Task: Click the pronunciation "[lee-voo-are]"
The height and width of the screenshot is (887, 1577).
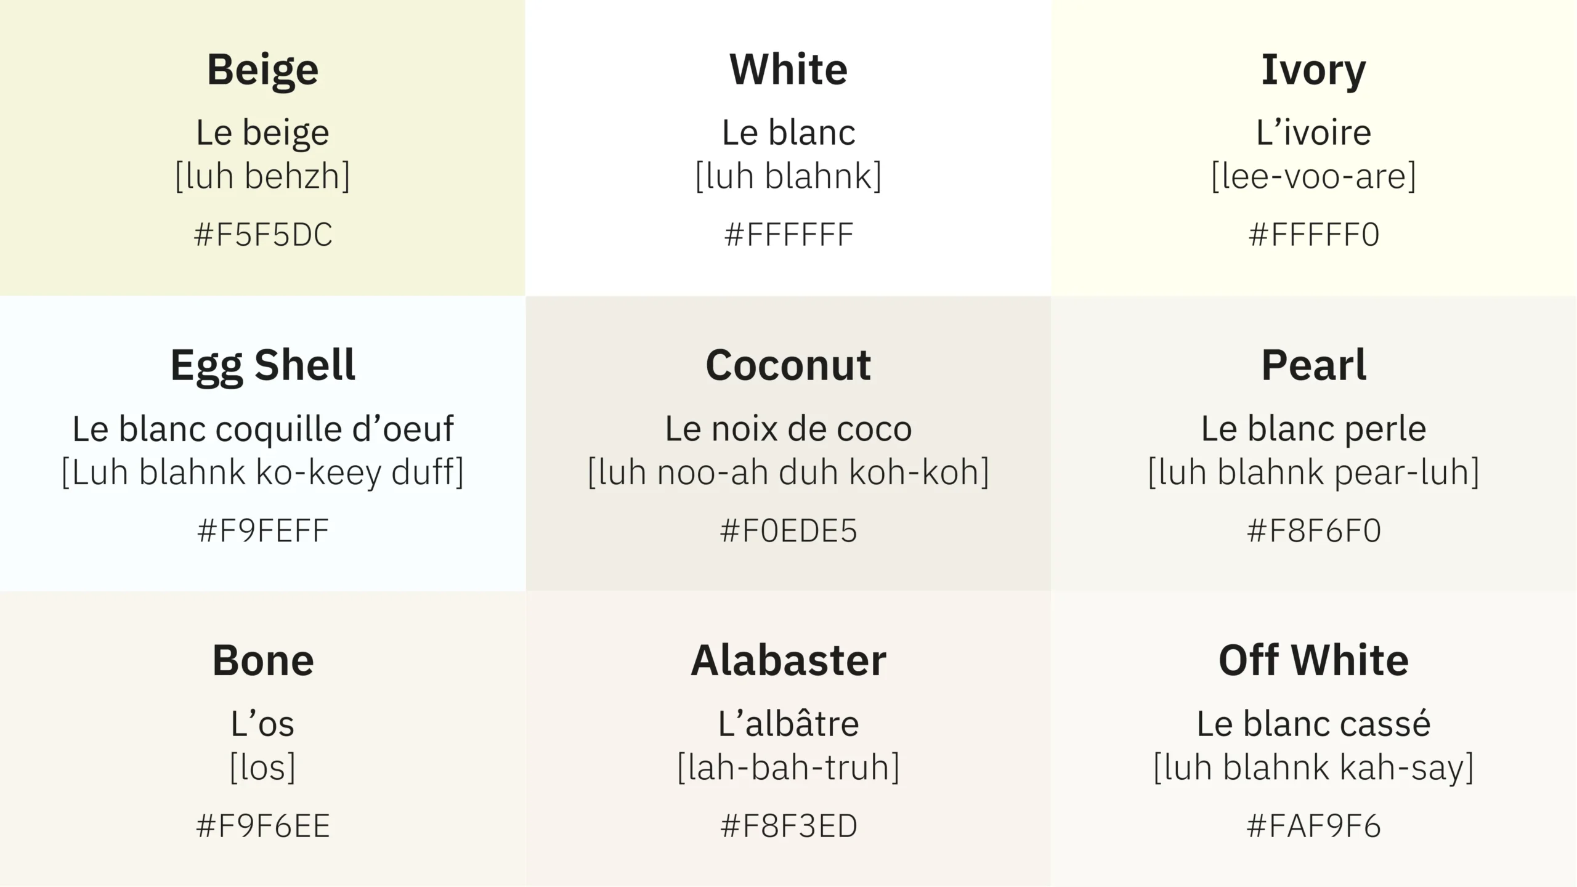Action: (1313, 177)
